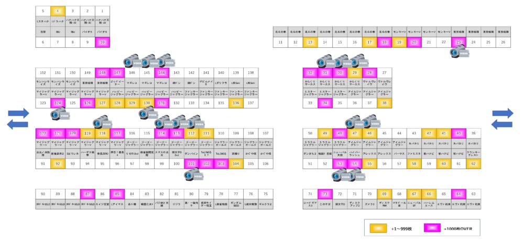Click orange cell number 92
524x245 pixels.
[x=58, y=164]
